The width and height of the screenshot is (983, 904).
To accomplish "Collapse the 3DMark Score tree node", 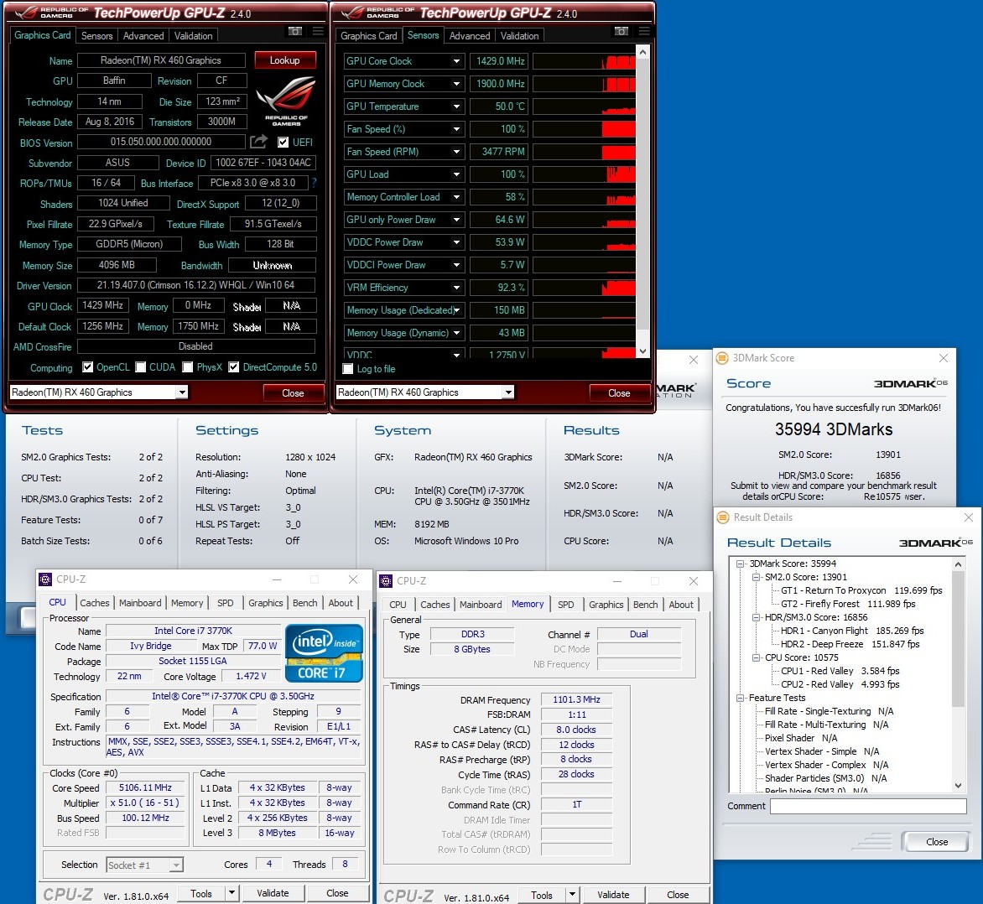I will click(740, 564).
